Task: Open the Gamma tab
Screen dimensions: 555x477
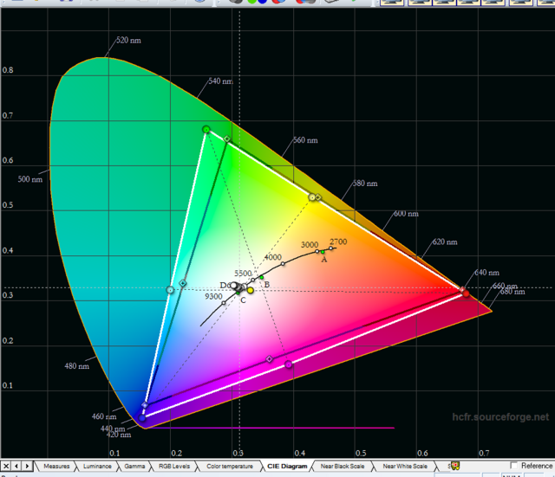Action: [134, 466]
